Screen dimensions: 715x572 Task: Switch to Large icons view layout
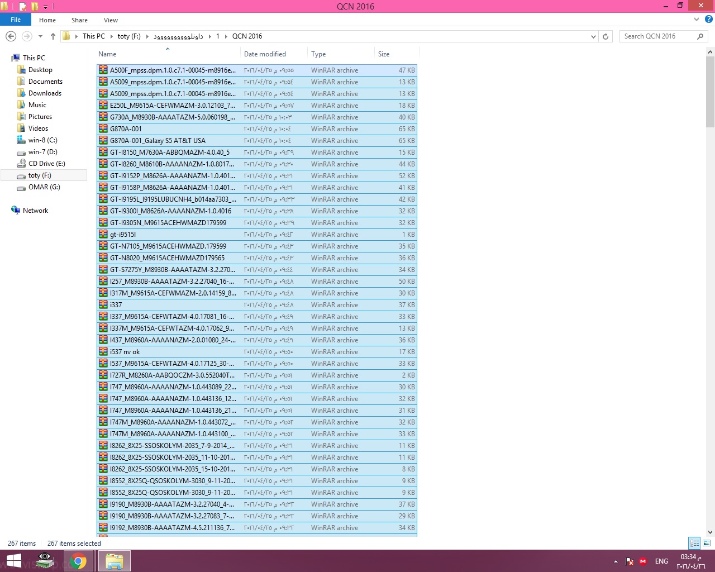[x=707, y=543]
